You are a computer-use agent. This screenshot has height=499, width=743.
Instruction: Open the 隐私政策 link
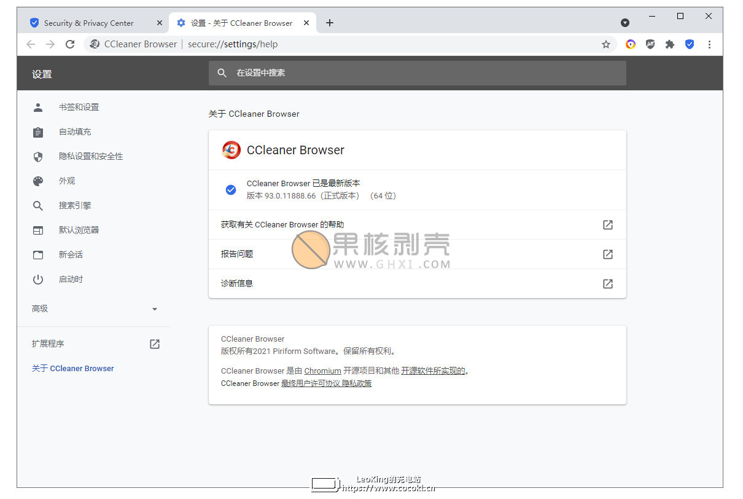[357, 383]
